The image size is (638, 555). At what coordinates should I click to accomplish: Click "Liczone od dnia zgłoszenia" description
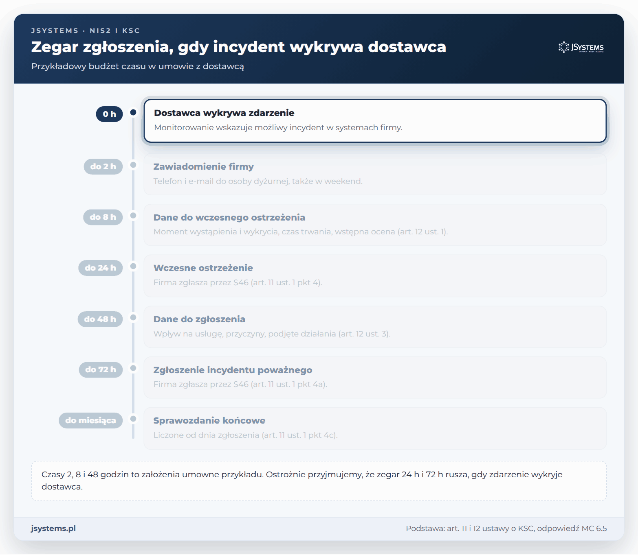pos(245,435)
